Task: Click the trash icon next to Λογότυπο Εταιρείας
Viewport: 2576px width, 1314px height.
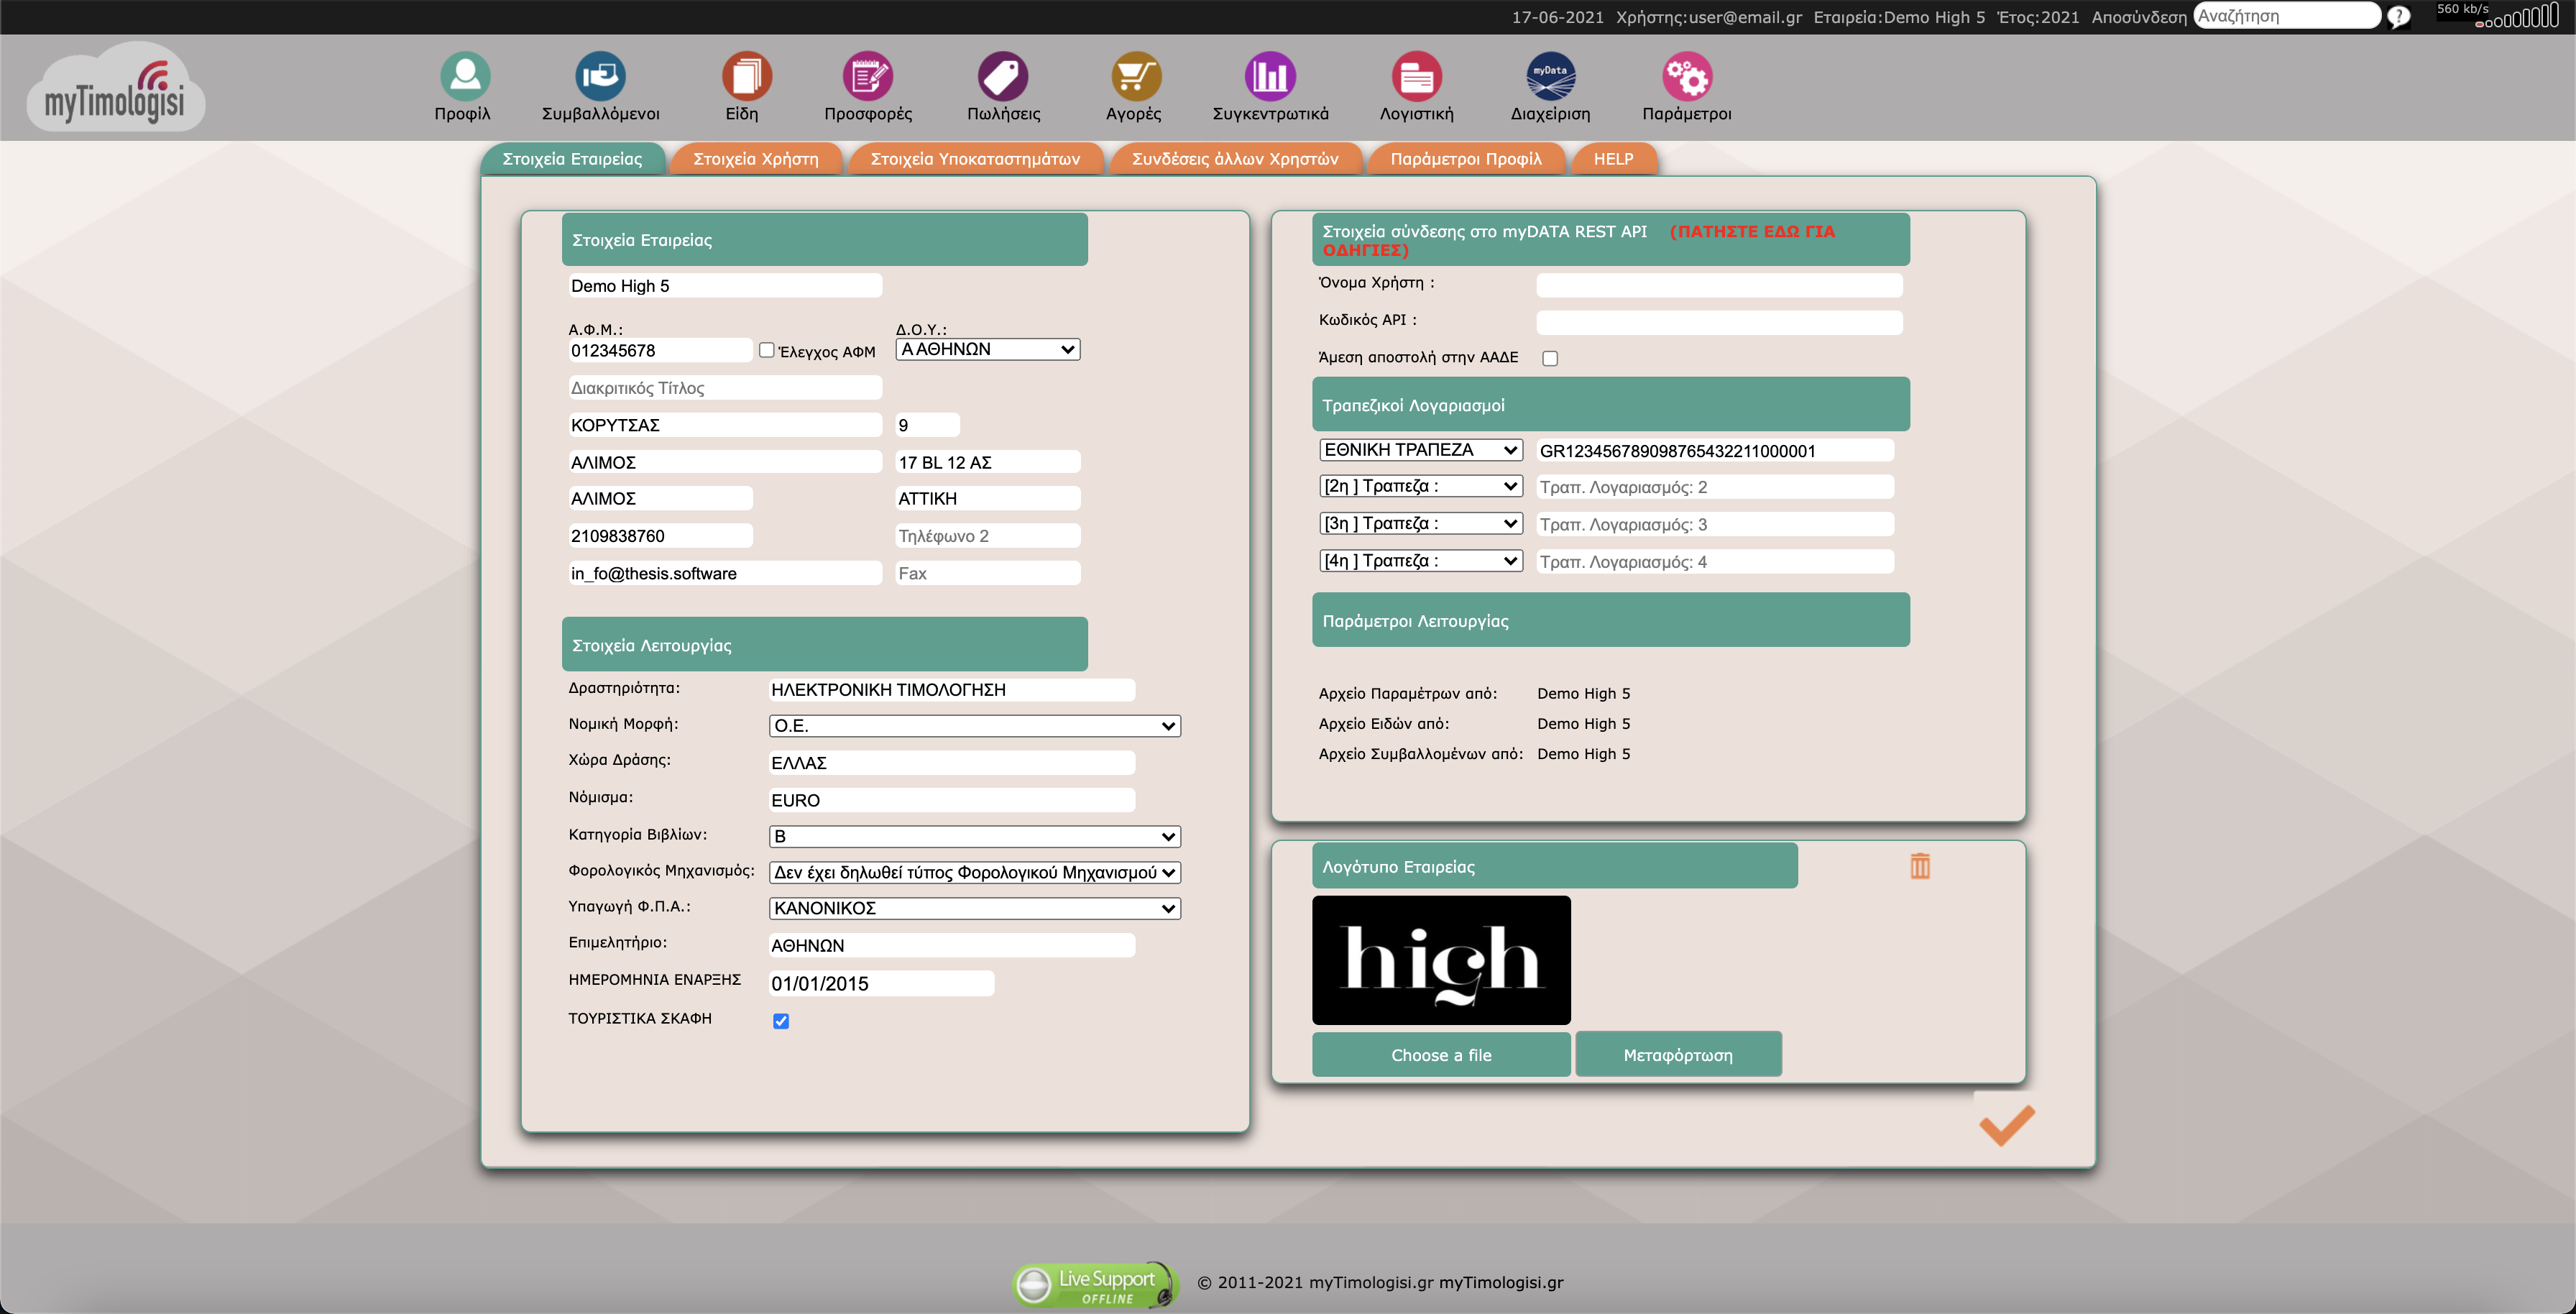Action: point(1918,865)
